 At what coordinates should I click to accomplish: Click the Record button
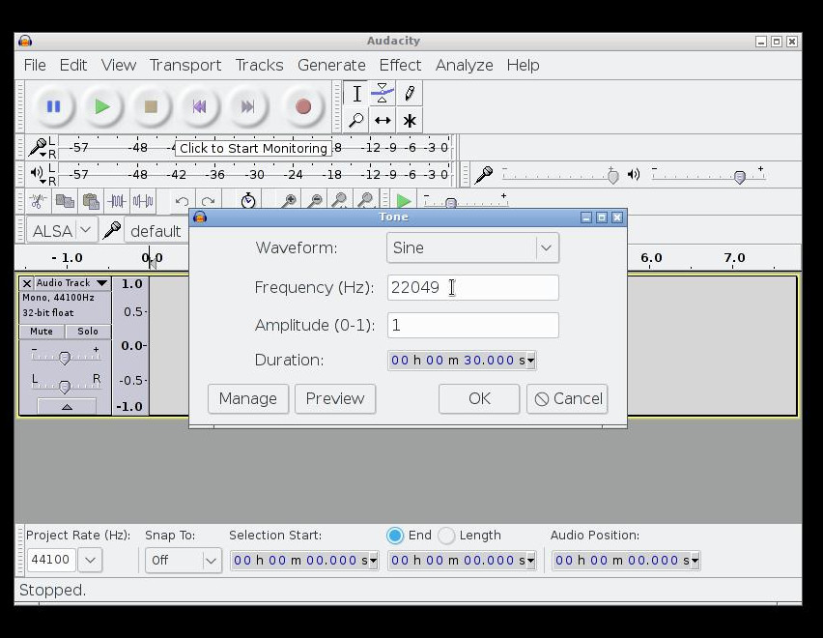click(x=302, y=106)
